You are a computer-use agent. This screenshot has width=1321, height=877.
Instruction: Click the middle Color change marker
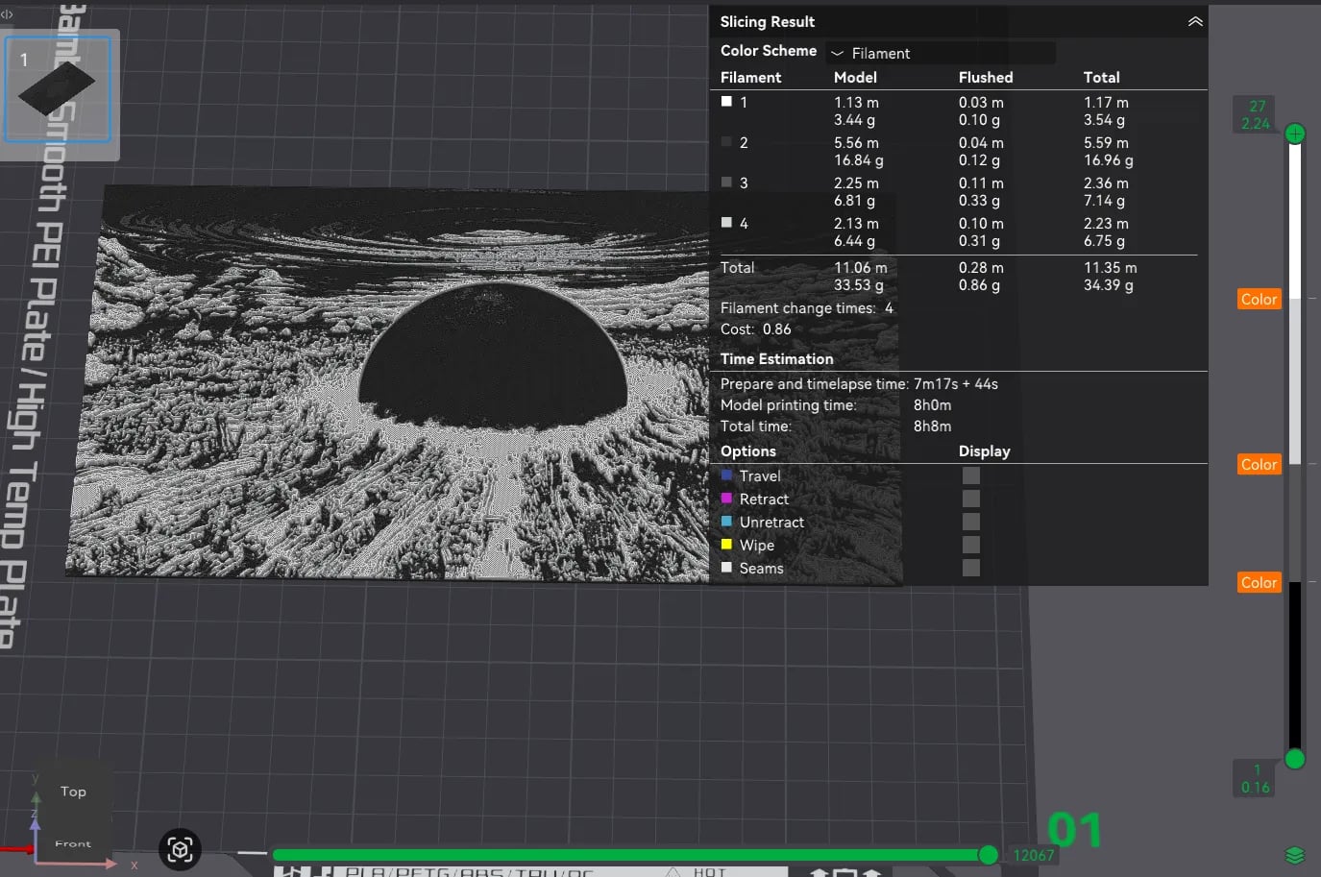coord(1259,465)
